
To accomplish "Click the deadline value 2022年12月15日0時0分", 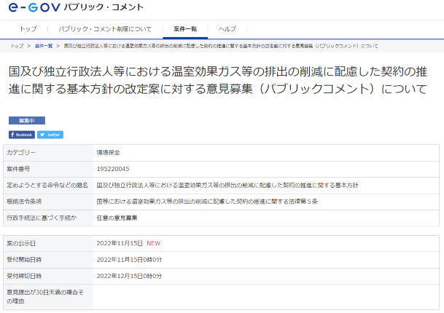I will pos(129,276).
